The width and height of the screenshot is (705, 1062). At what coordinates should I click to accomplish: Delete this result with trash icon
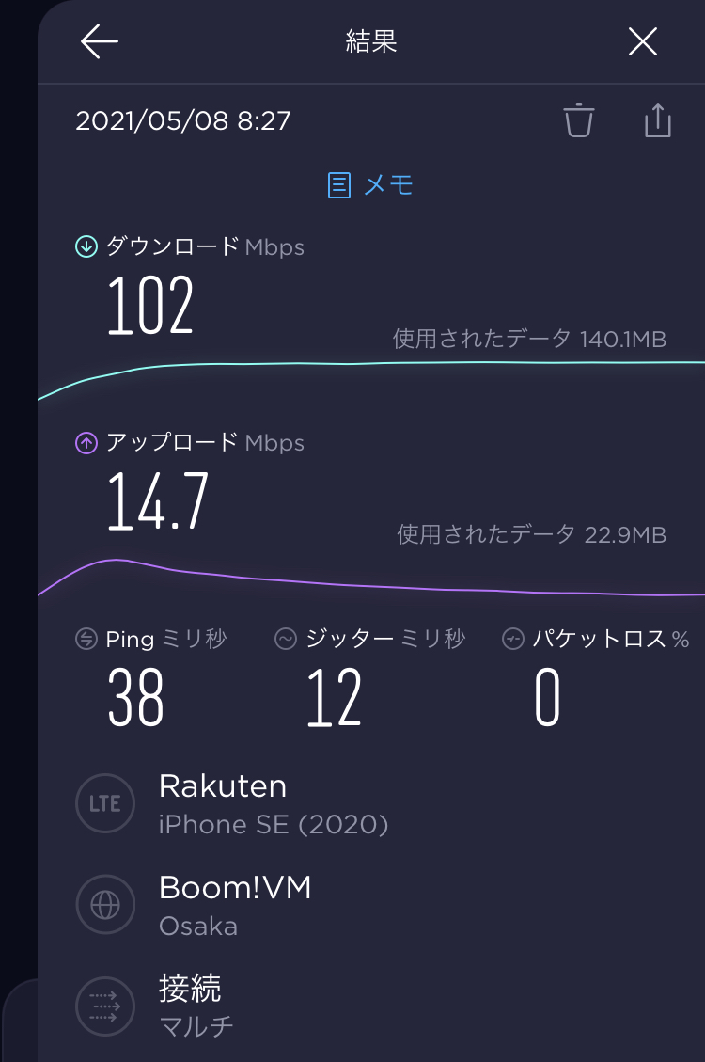coord(578,120)
